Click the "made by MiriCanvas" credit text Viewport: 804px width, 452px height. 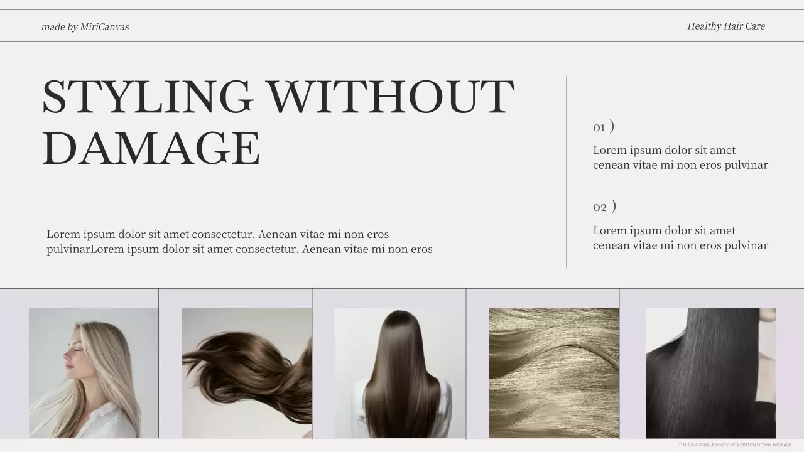(x=85, y=26)
